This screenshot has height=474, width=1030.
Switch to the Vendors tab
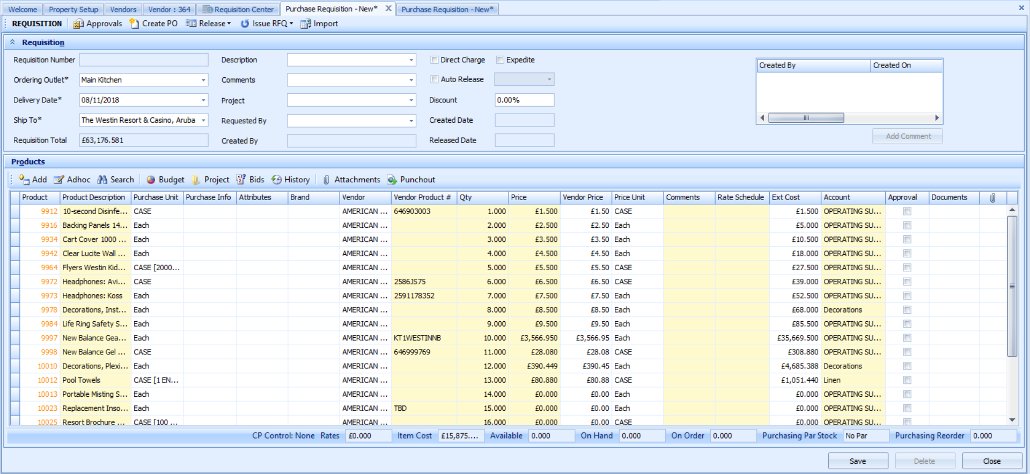click(123, 9)
